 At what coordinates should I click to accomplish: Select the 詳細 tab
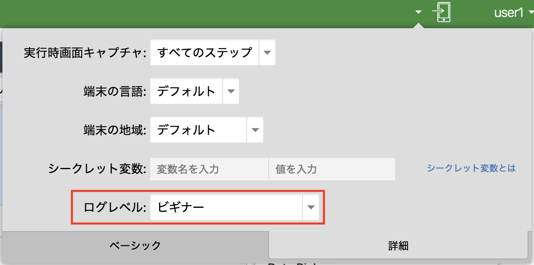click(398, 246)
